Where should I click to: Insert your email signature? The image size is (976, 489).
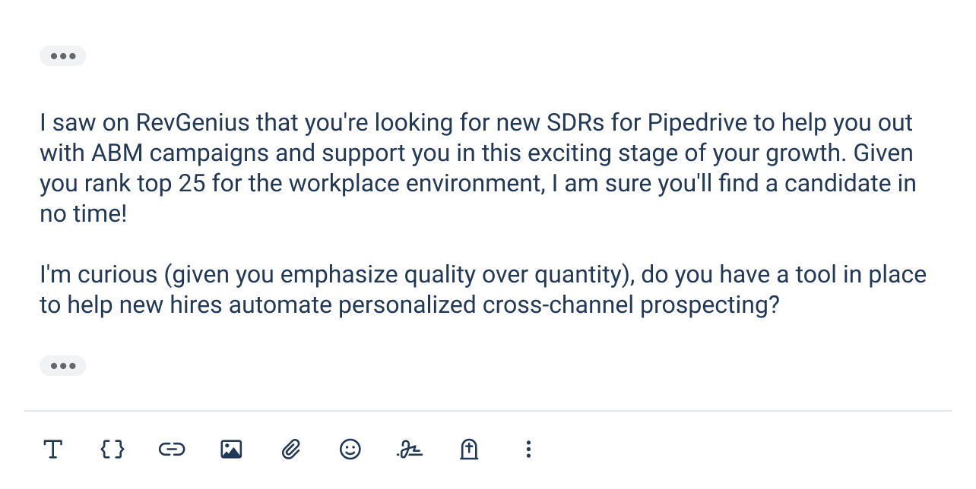[x=409, y=450]
